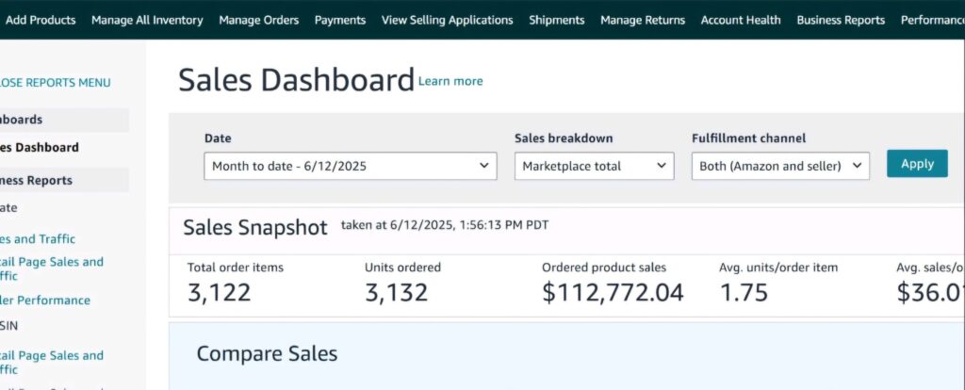The width and height of the screenshot is (965, 390).
Task: Expand the Sales breakdown dropdown
Action: click(x=594, y=167)
